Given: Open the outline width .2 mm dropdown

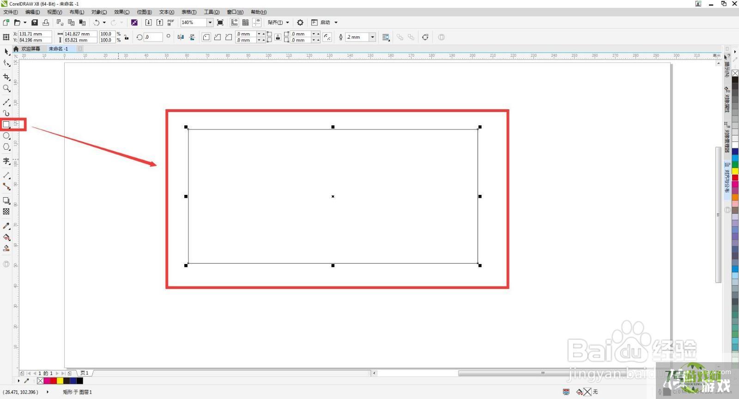Looking at the screenshot, I should (372, 37).
